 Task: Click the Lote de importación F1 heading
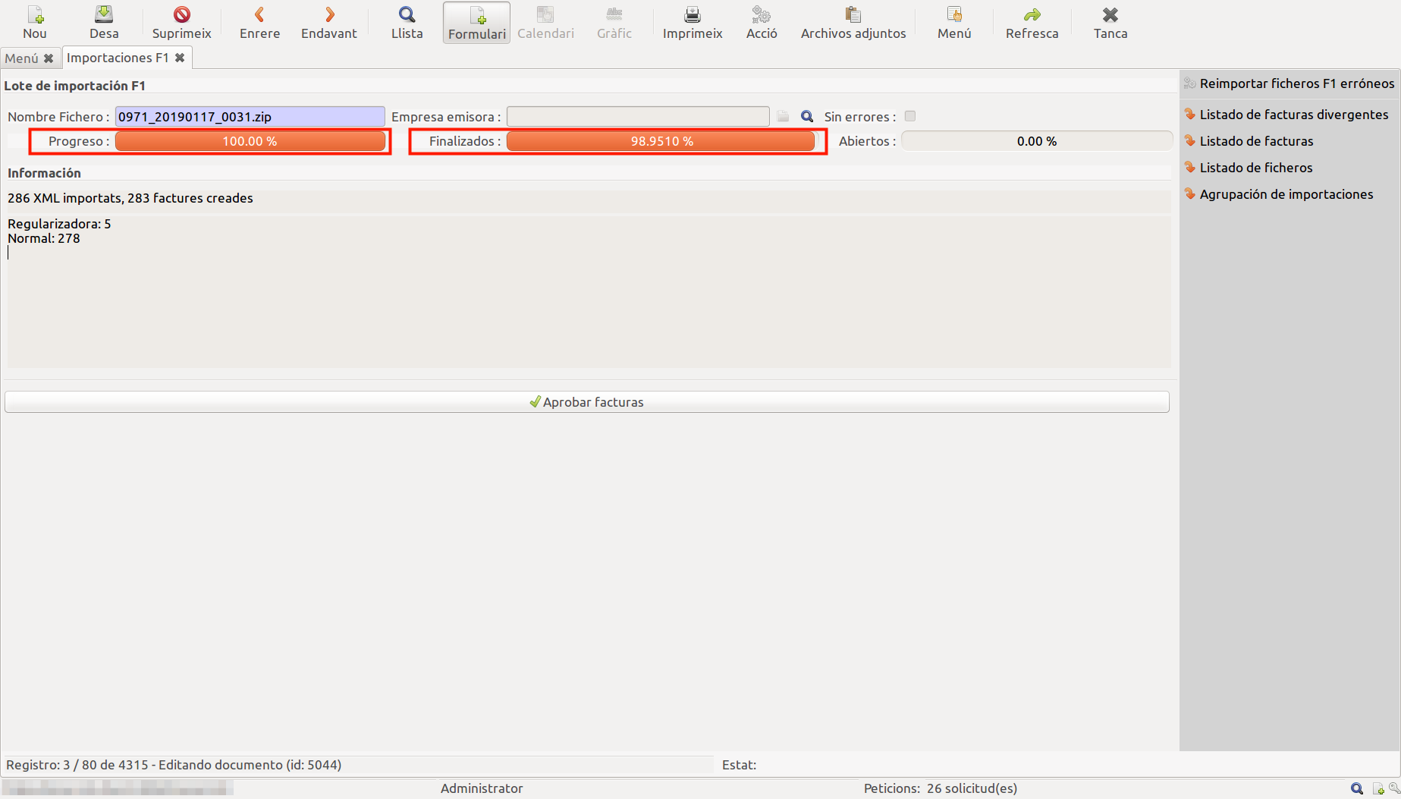click(74, 86)
